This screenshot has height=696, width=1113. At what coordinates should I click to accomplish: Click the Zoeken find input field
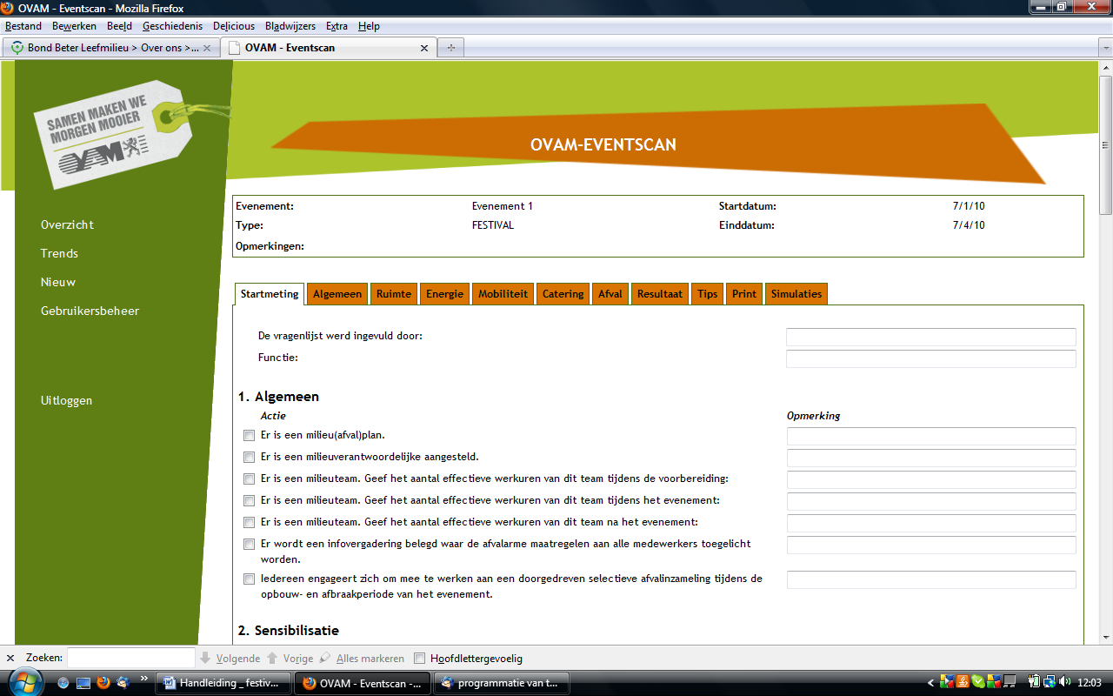(131, 658)
